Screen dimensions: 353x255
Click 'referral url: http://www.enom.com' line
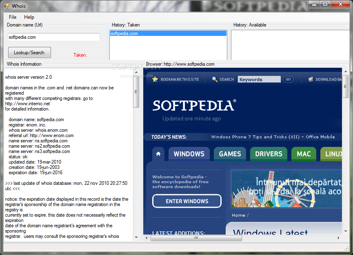click(41, 135)
